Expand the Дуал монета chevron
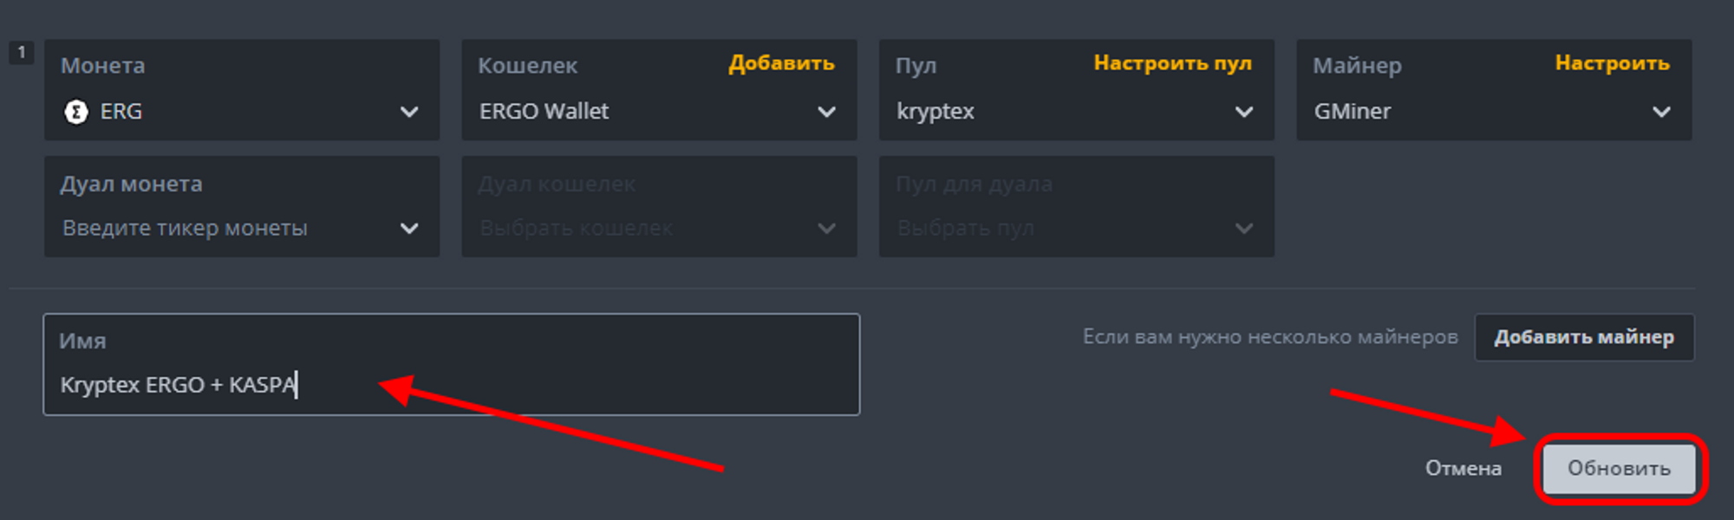Screen dimensions: 1734x520 pos(409,229)
